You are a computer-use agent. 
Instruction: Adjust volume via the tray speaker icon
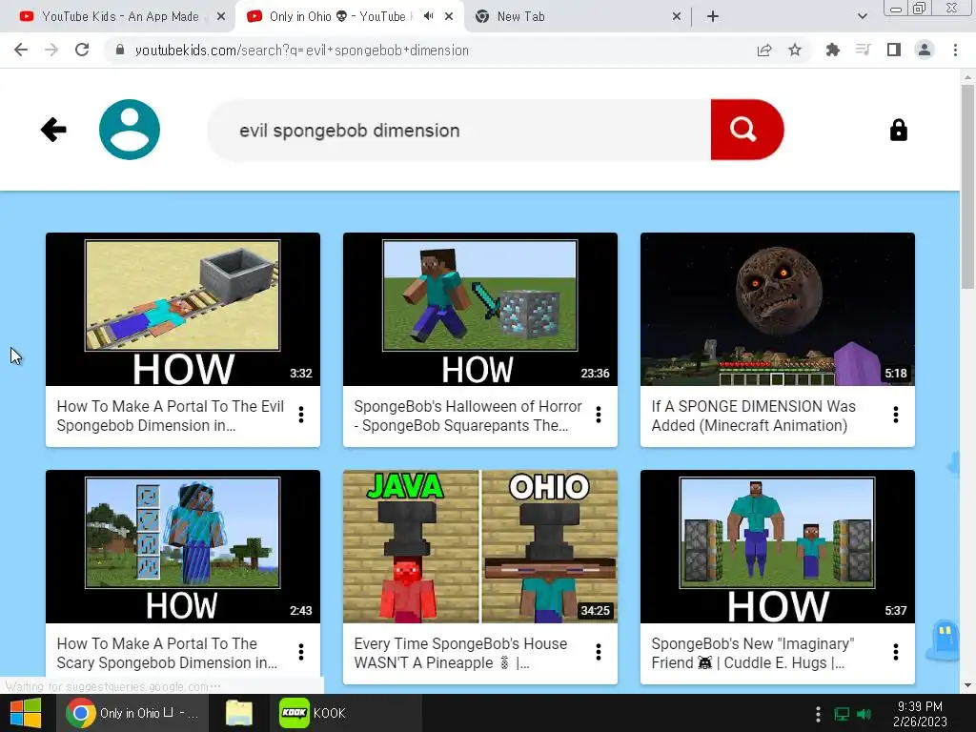(864, 714)
